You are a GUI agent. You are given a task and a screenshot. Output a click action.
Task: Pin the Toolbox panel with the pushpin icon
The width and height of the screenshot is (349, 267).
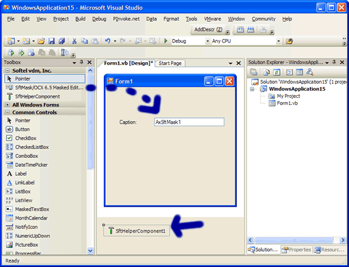[82, 62]
